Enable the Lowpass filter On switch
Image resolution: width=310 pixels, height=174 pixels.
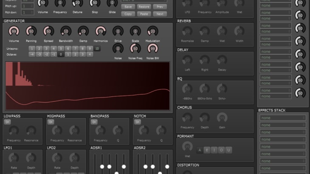pyautogui.click(x=7, y=122)
